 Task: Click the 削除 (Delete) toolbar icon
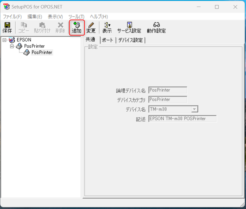tap(60, 27)
